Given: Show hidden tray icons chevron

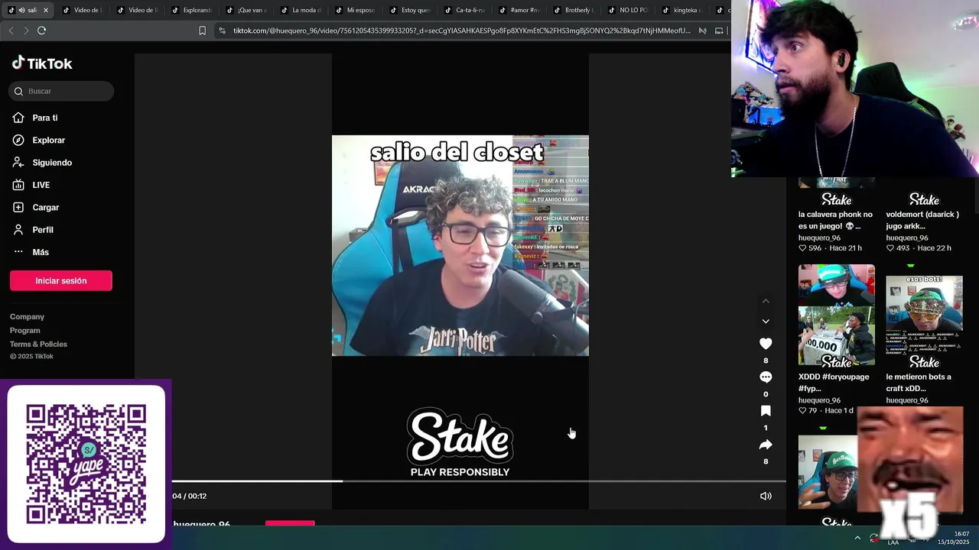Looking at the screenshot, I should (x=857, y=538).
